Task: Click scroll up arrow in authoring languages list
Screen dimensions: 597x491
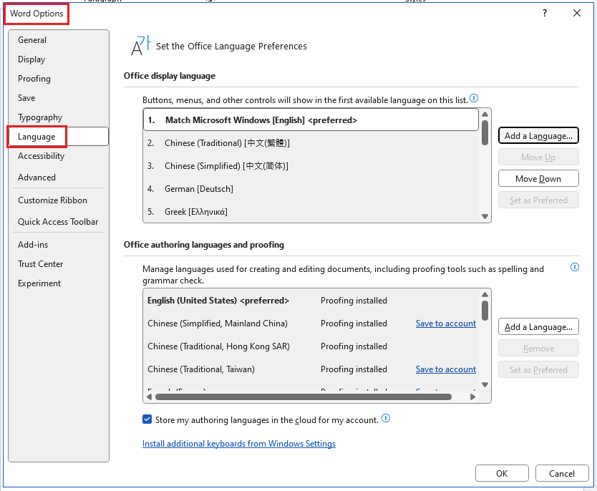Action: 485,295
